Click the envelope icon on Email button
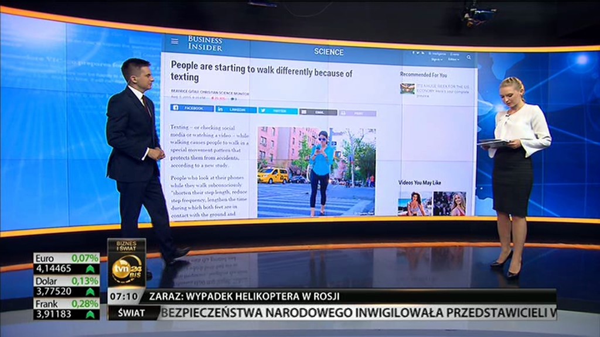The width and height of the screenshot is (600, 337). [x=304, y=112]
